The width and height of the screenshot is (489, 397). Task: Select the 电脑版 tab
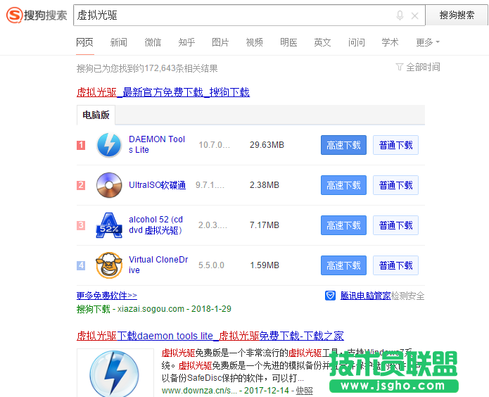pos(96,115)
